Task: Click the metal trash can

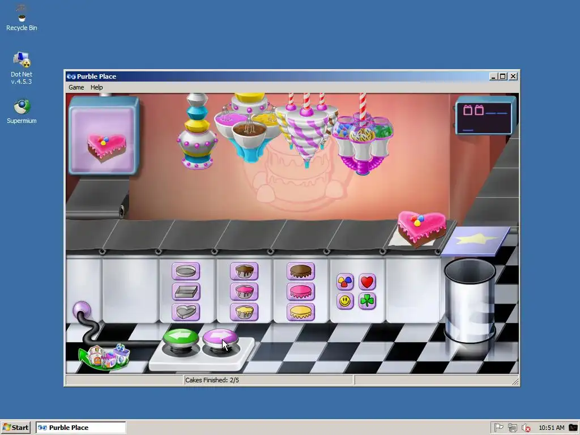Action: pyautogui.click(x=470, y=300)
